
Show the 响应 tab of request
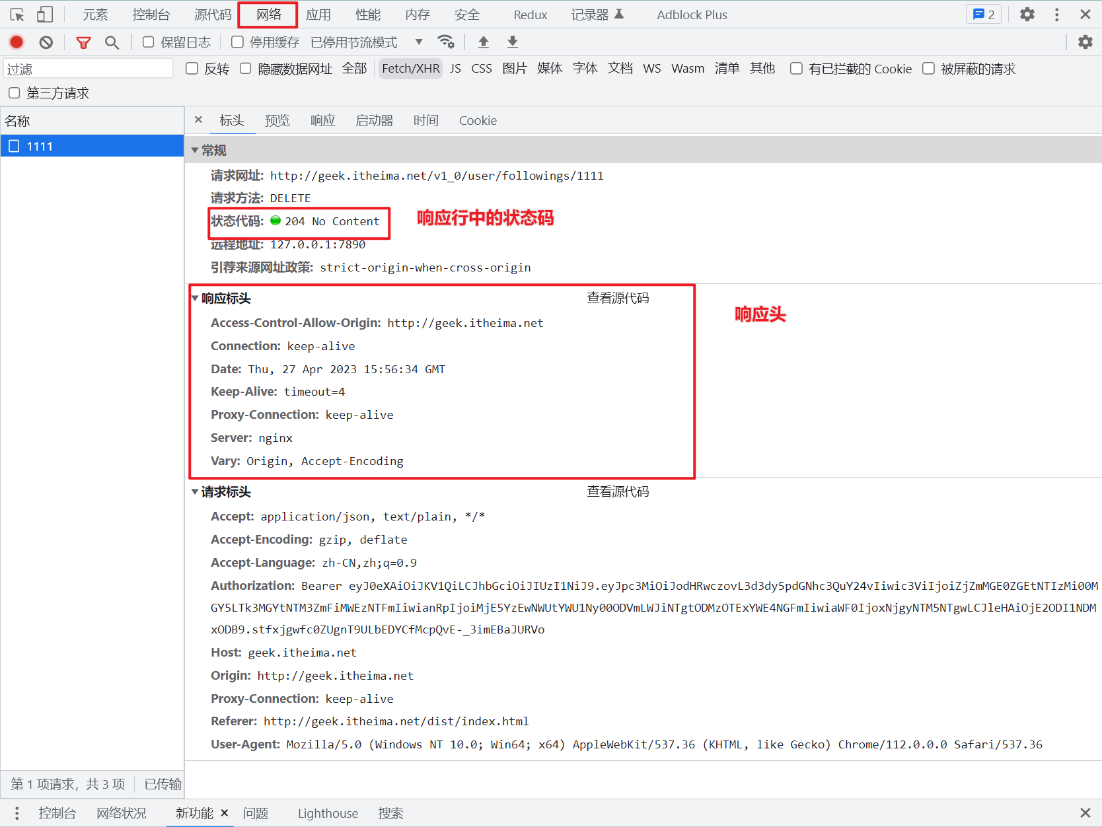pyautogui.click(x=323, y=120)
